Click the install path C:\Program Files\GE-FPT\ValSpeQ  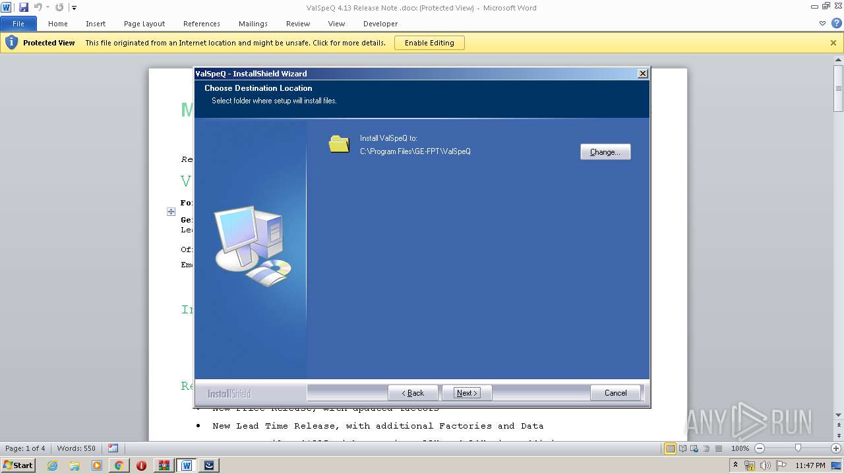415,151
